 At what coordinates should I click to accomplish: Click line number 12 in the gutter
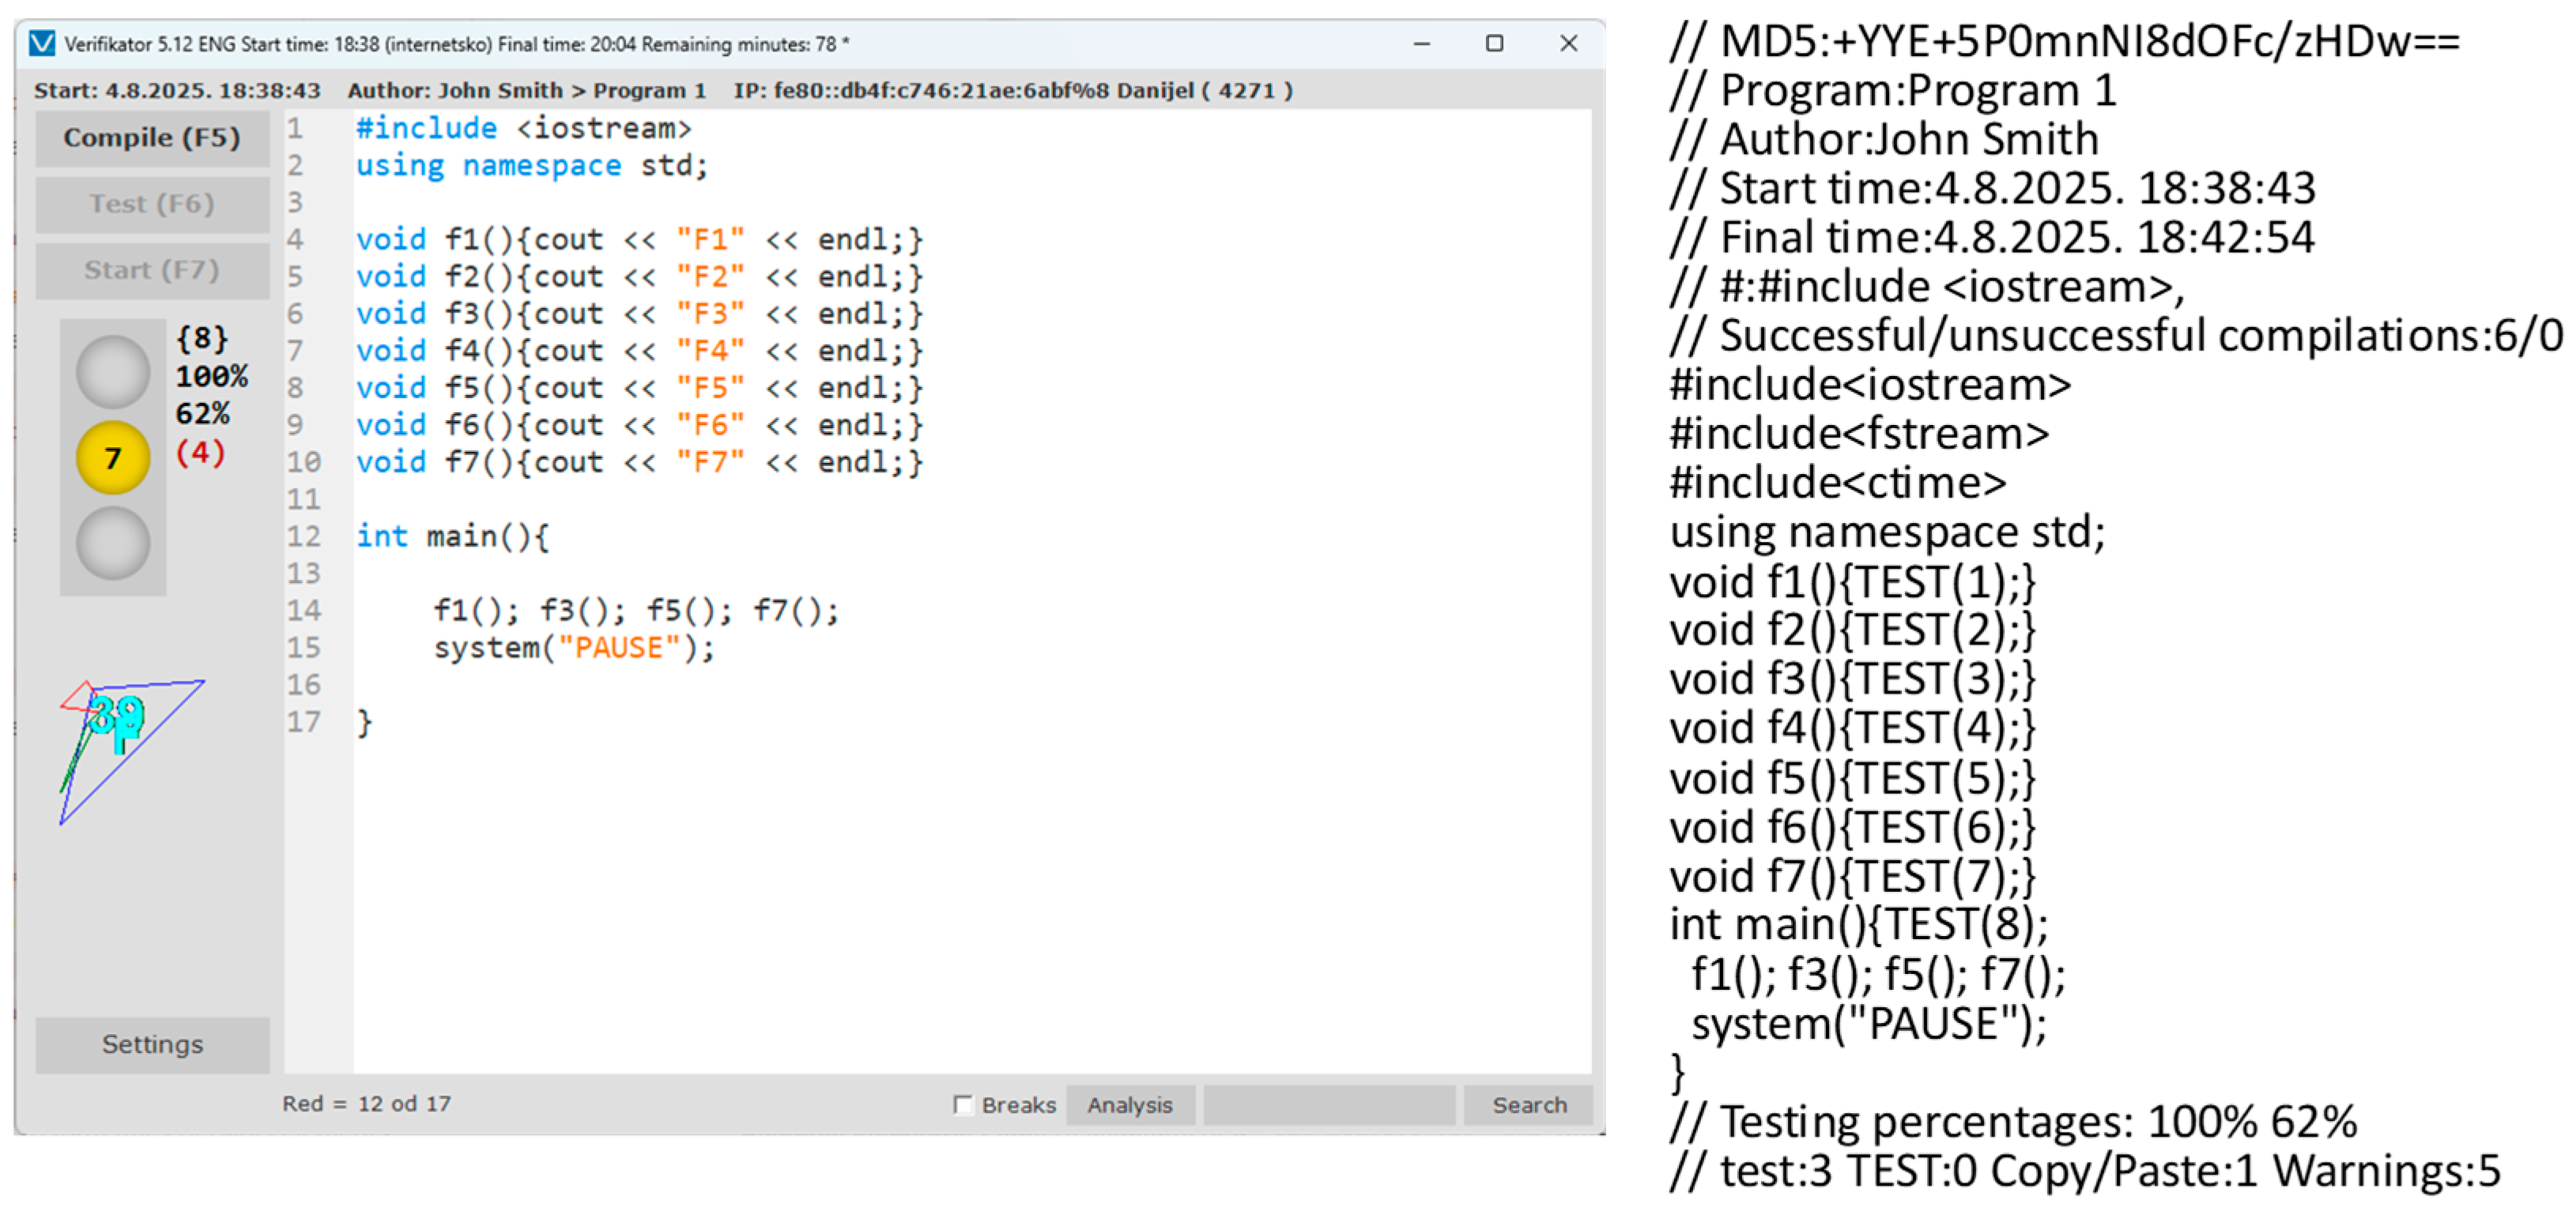303,536
